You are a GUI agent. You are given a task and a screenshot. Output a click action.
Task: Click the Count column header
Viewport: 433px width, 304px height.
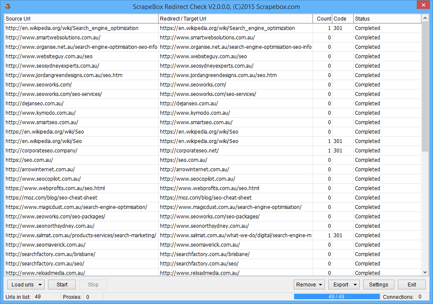click(x=323, y=19)
